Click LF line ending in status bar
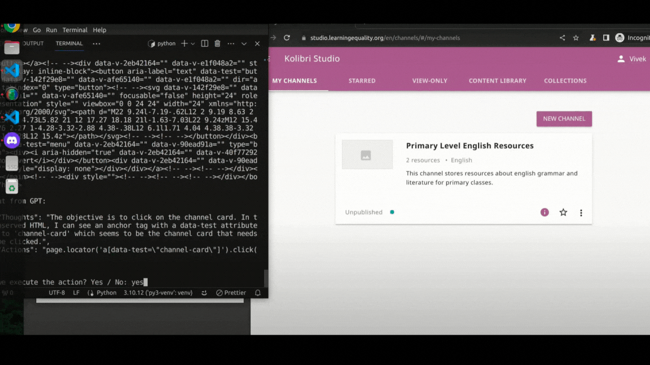Screen dimensions: 650x365 point(76,292)
